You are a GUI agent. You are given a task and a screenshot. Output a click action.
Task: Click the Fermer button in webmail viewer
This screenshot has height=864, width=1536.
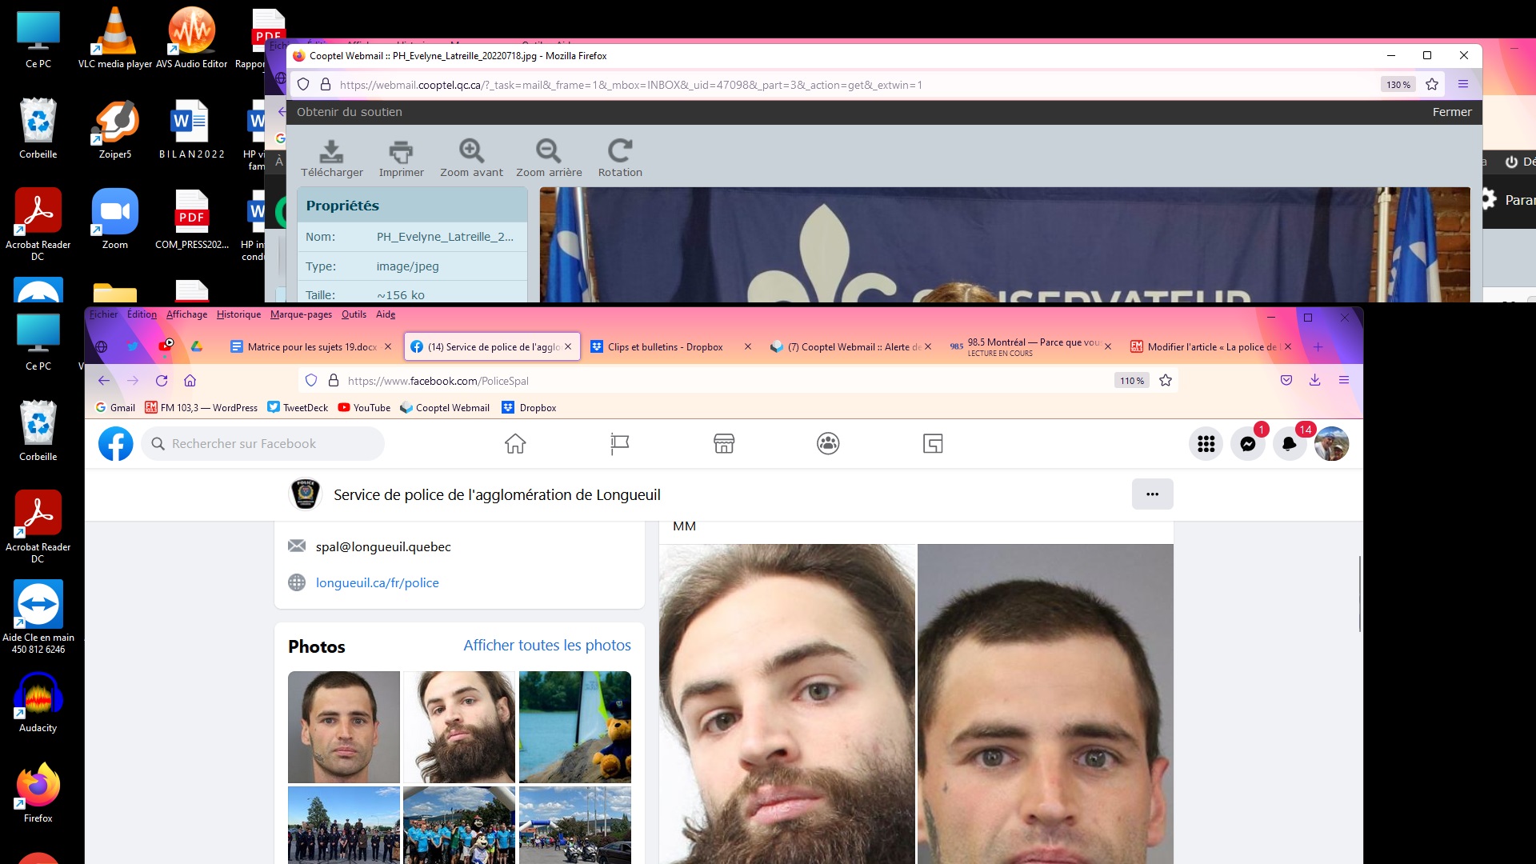[x=1451, y=112]
